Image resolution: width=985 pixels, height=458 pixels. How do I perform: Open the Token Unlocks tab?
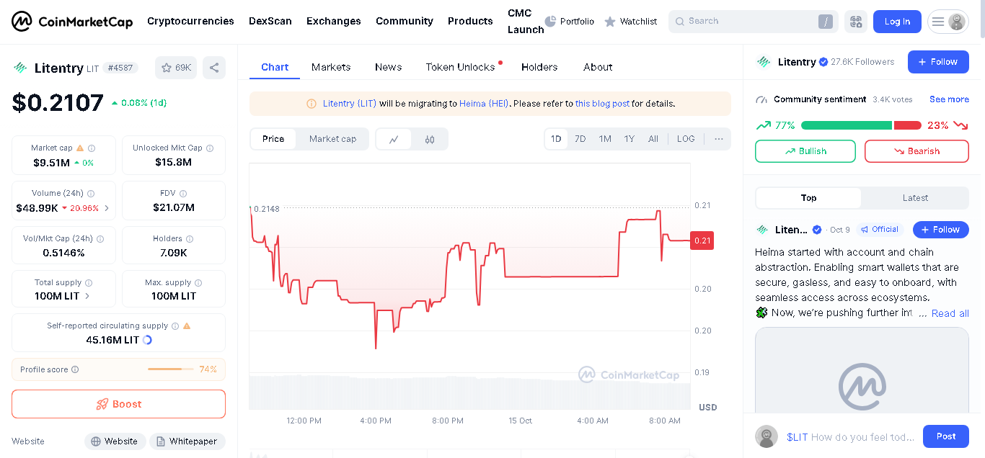pyautogui.click(x=460, y=67)
